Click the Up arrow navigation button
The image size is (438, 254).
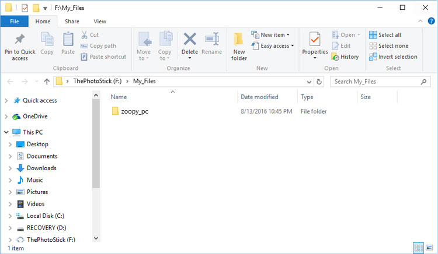click(47, 82)
